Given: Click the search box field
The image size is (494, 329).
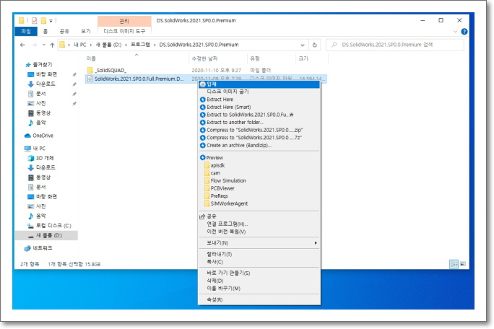Looking at the screenshot, I should [395, 45].
